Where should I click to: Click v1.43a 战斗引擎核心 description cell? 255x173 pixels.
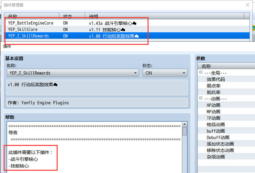pos(113,23)
